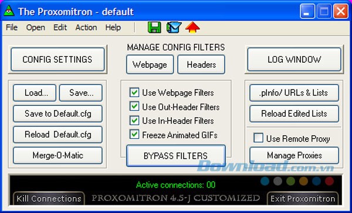The height and width of the screenshot is (213, 352).
Task: Click the red status indicator dot
Action: click(329, 181)
